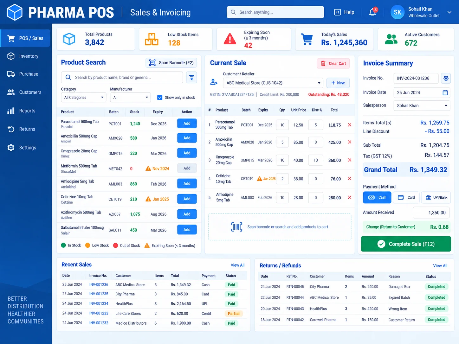Click the product search magnifier icon

pos(68,77)
